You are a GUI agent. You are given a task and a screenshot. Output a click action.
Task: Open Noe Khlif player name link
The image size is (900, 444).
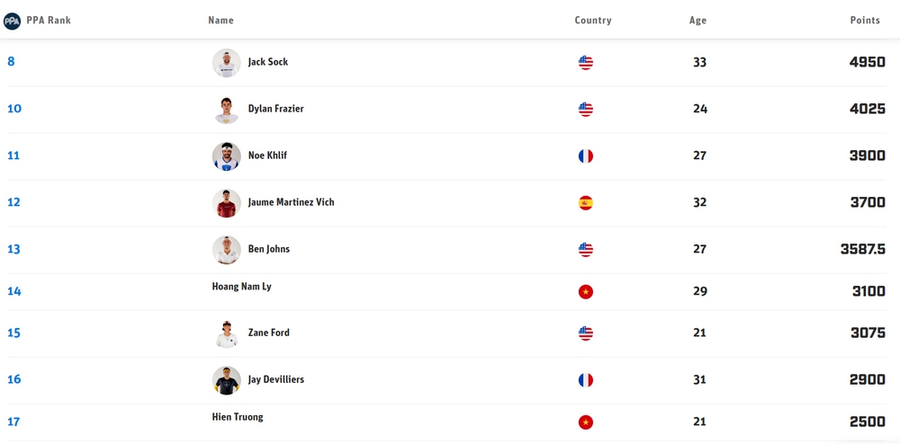point(267,155)
